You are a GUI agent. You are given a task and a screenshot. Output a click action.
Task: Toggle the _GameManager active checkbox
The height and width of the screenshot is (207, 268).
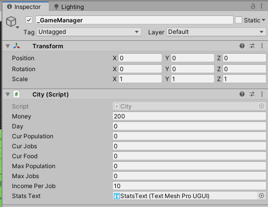[x=29, y=20]
